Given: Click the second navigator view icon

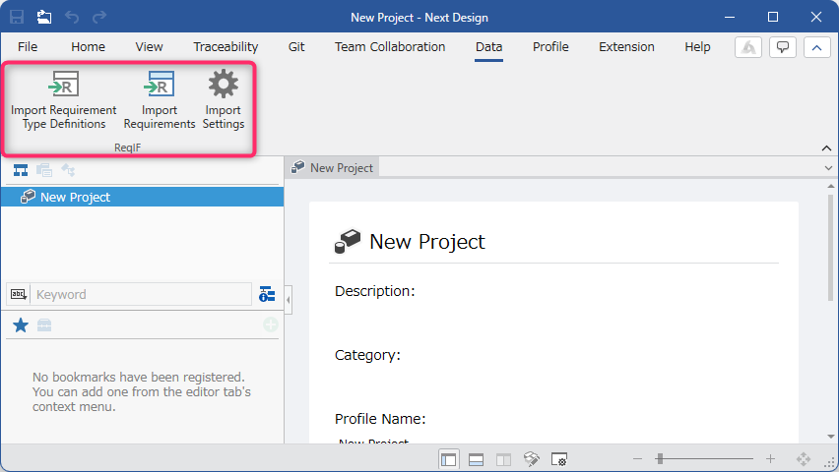Looking at the screenshot, I should (x=44, y=170).
